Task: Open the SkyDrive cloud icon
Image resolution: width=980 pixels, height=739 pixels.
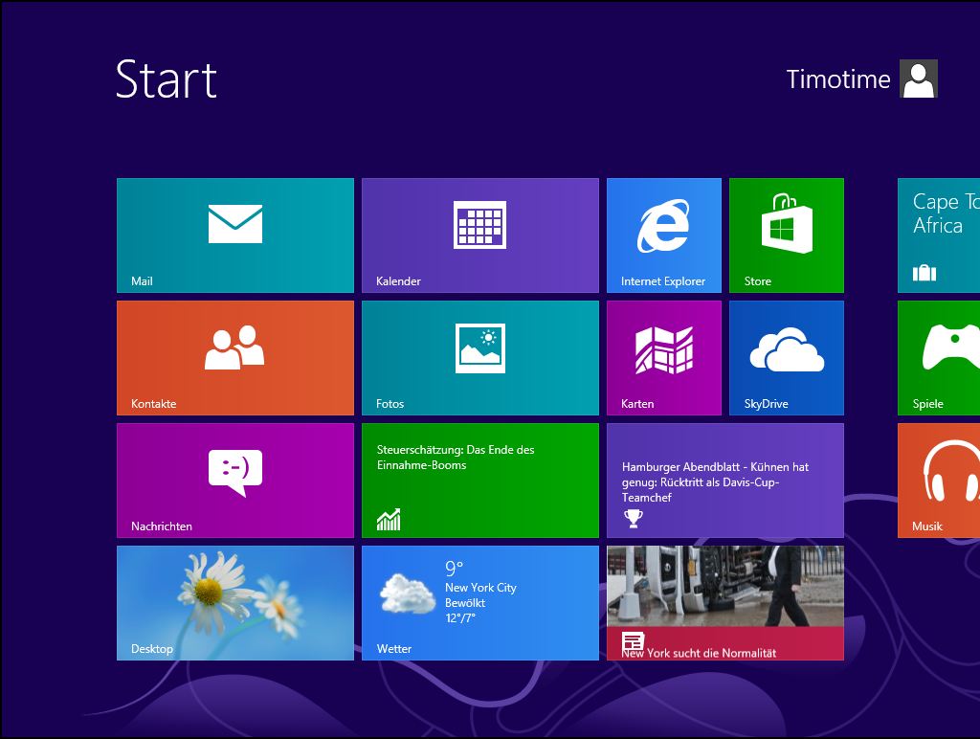Action: (787, 348)
